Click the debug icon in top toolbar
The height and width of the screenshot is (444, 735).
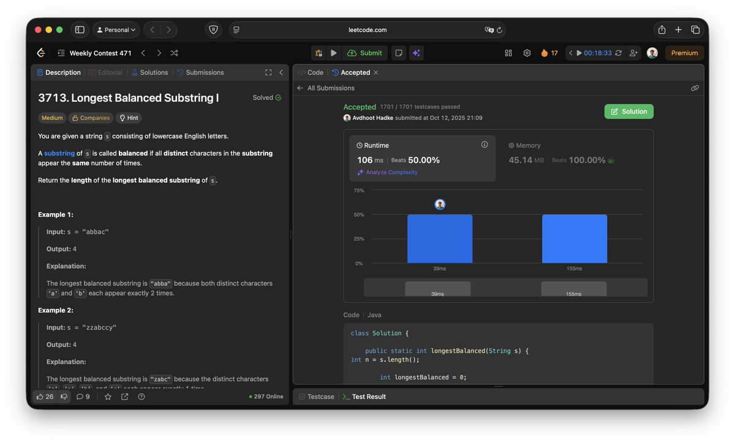(x=318, y=53)
